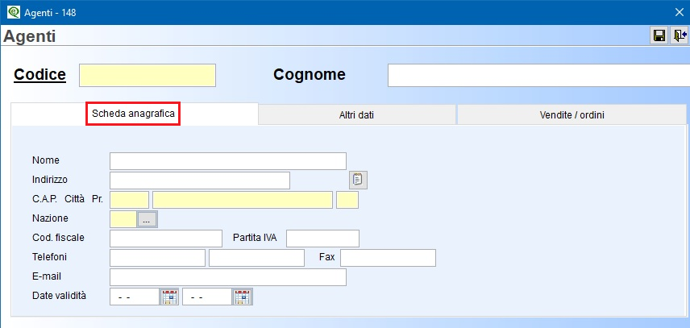Image resolution: width=690 pixels, height=328 pixels.
Task: Open first Date validità calendar picker
Action: [x=169, y=297]
